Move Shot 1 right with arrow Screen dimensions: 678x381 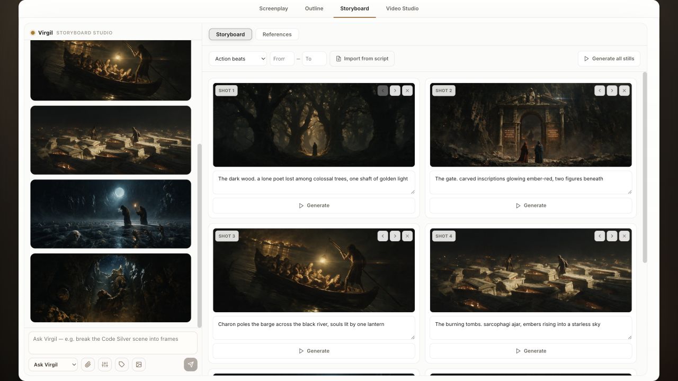(x=395, y=90)
